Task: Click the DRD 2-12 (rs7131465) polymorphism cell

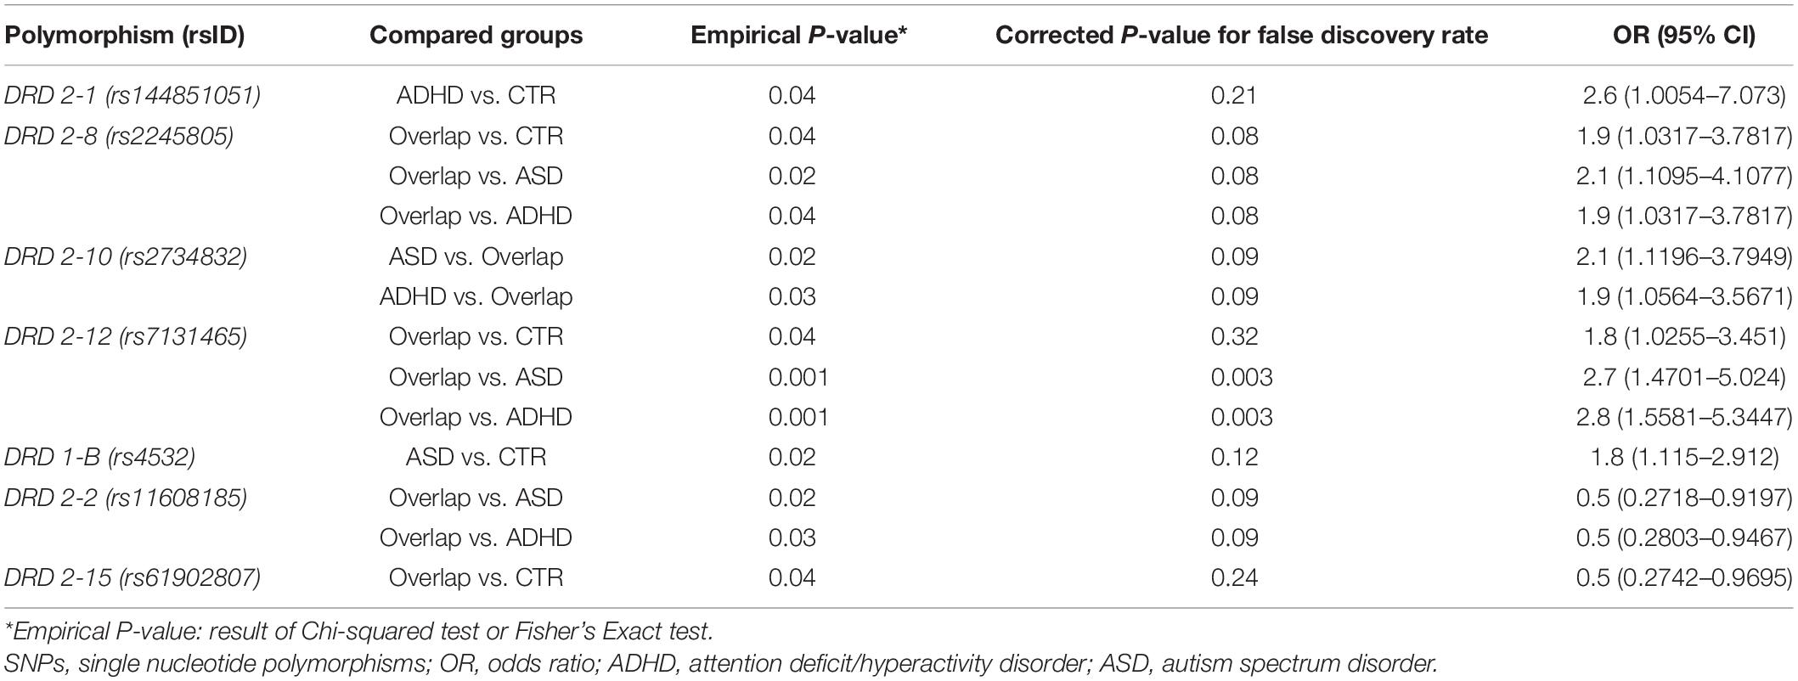Action: coord(126,336)
